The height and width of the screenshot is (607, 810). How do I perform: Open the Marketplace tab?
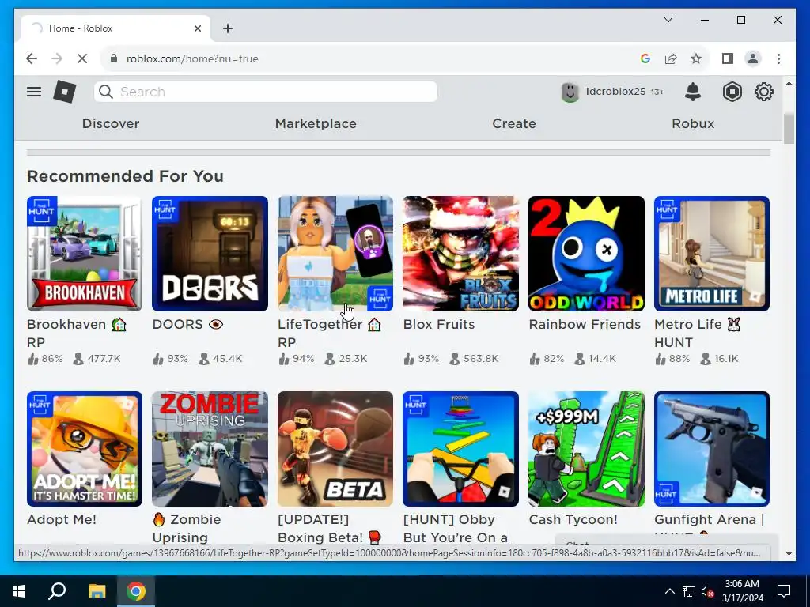pyautogui.click(x=316, y=123)
